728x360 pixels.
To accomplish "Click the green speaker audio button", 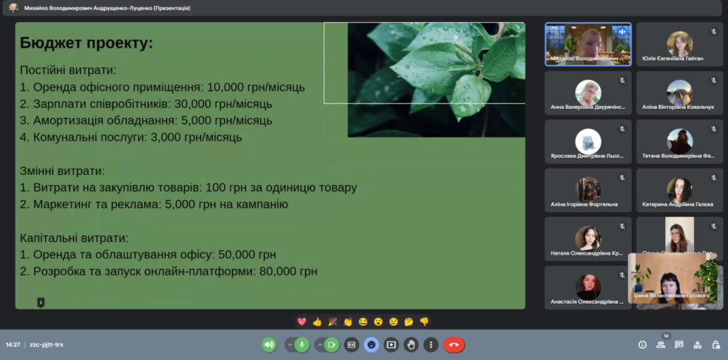I will coord(269,344).
